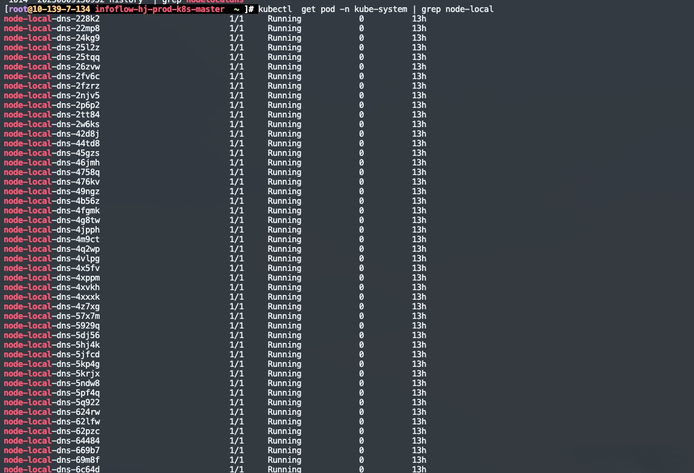Image resolution: width=694 pixels, height=473 pixels.
Task: Click pod name node-local-dns-5pf4q
Action: 52,393
